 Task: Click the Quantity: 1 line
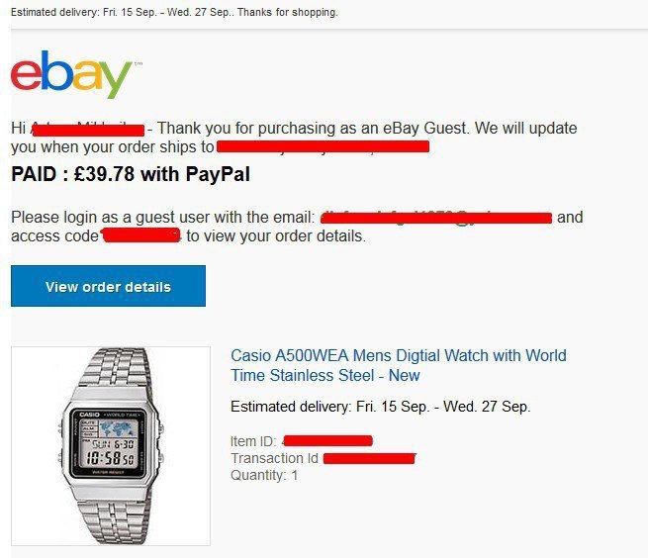point(264,475)
